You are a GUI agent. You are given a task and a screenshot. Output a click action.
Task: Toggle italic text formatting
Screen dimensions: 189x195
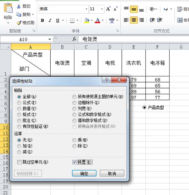point(50,20)
